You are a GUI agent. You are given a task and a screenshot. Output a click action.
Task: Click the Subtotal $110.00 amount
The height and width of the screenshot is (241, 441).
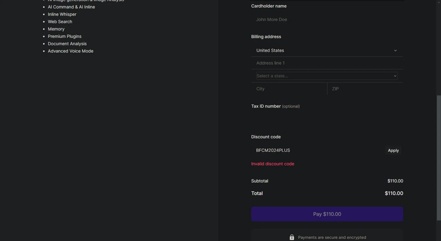[x=395, y=181]
